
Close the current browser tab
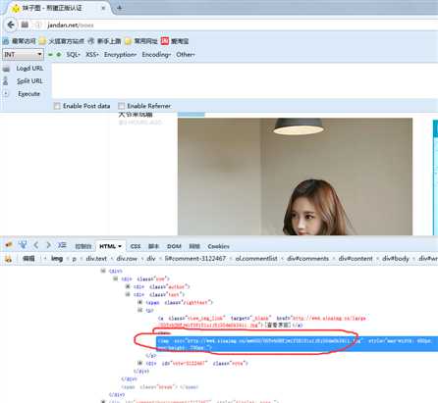(103, 8)
